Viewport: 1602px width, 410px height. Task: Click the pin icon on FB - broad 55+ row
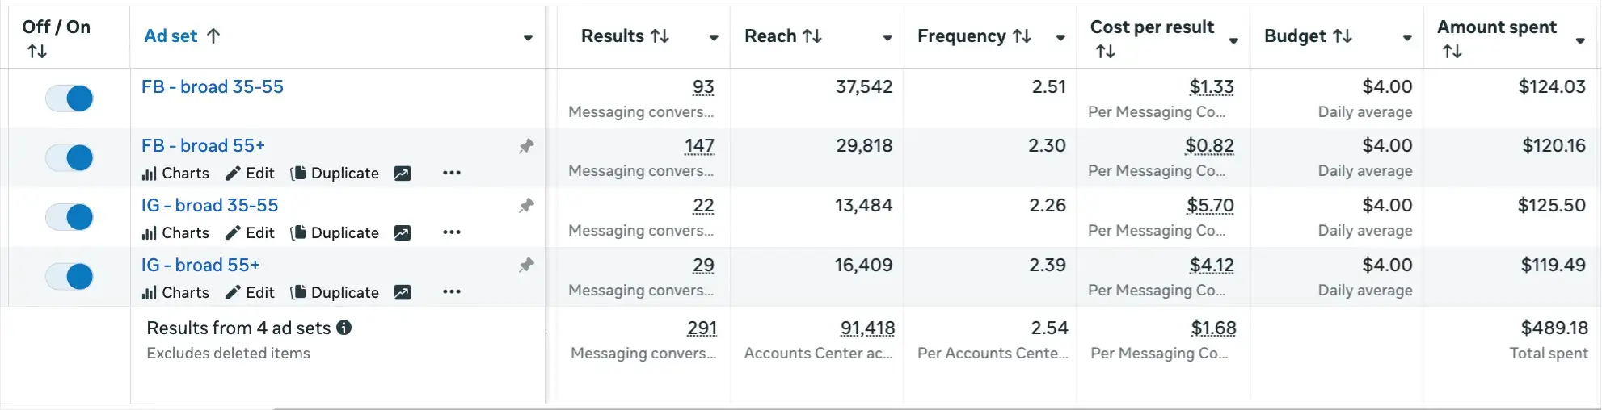[526, 146]
